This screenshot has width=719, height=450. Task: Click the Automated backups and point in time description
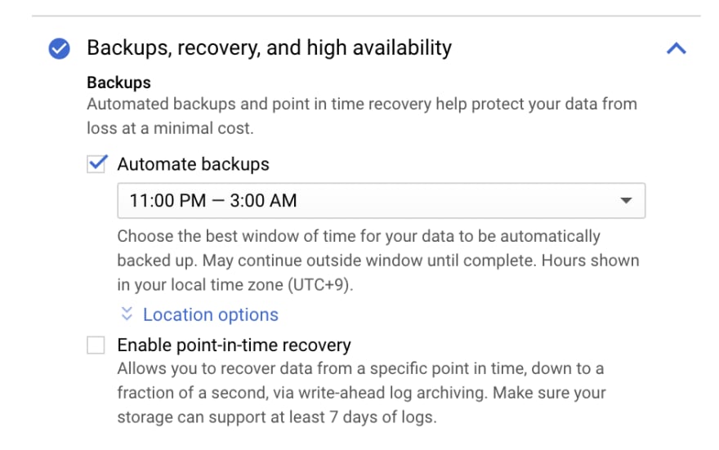click(362, 104)
